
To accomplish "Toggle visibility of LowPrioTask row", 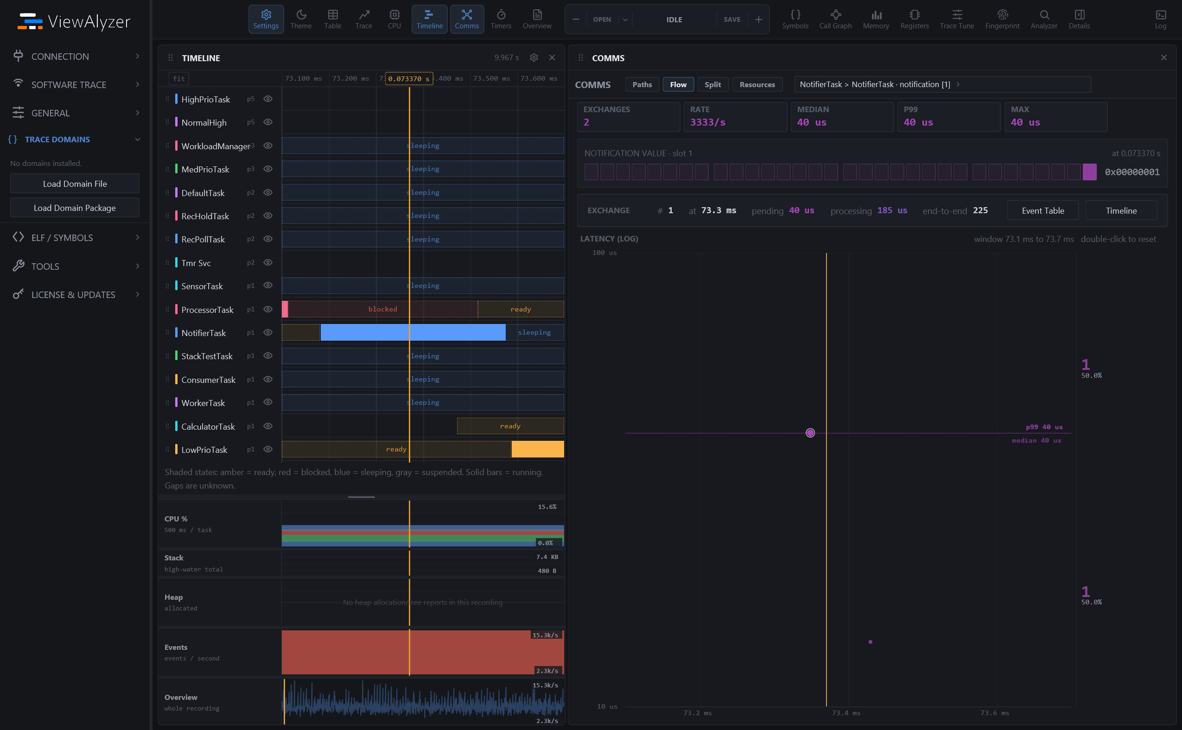I will 268,450.
